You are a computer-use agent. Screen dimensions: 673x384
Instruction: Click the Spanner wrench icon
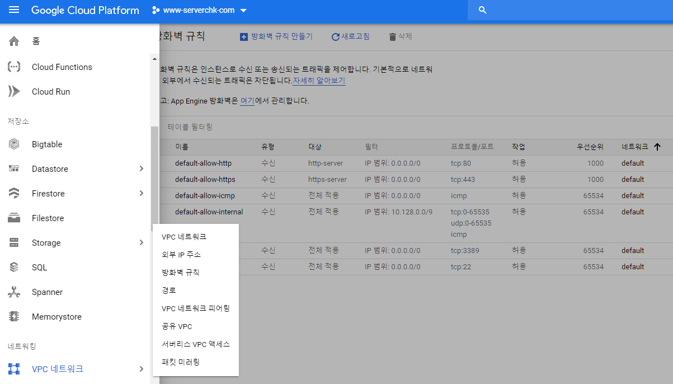click(14, 292)
